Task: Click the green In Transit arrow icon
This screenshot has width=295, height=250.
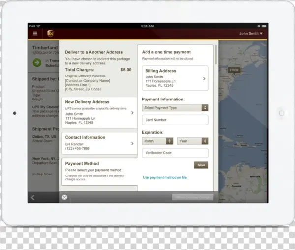Action: (x=37, y=62)
